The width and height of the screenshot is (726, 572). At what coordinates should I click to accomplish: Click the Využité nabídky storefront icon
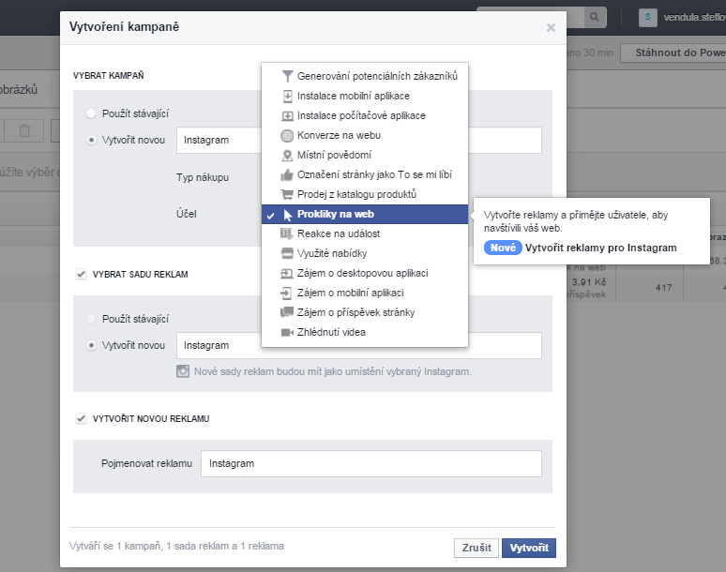pos(287,253)
